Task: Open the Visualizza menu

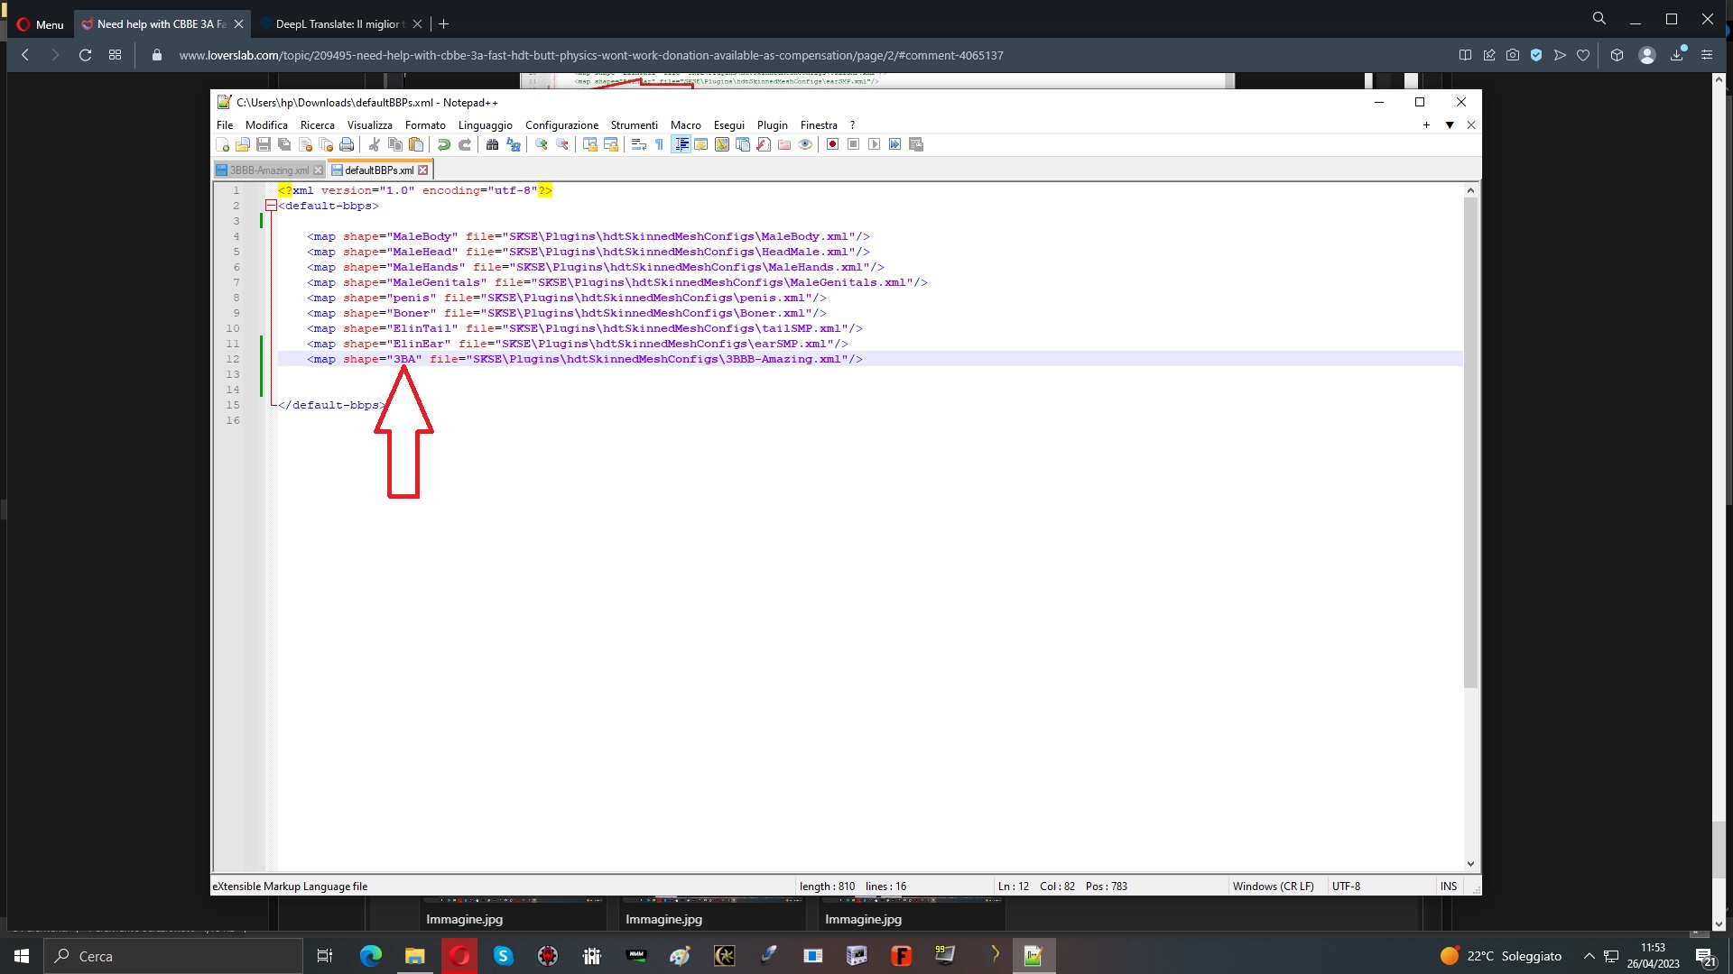Action: 370,125
